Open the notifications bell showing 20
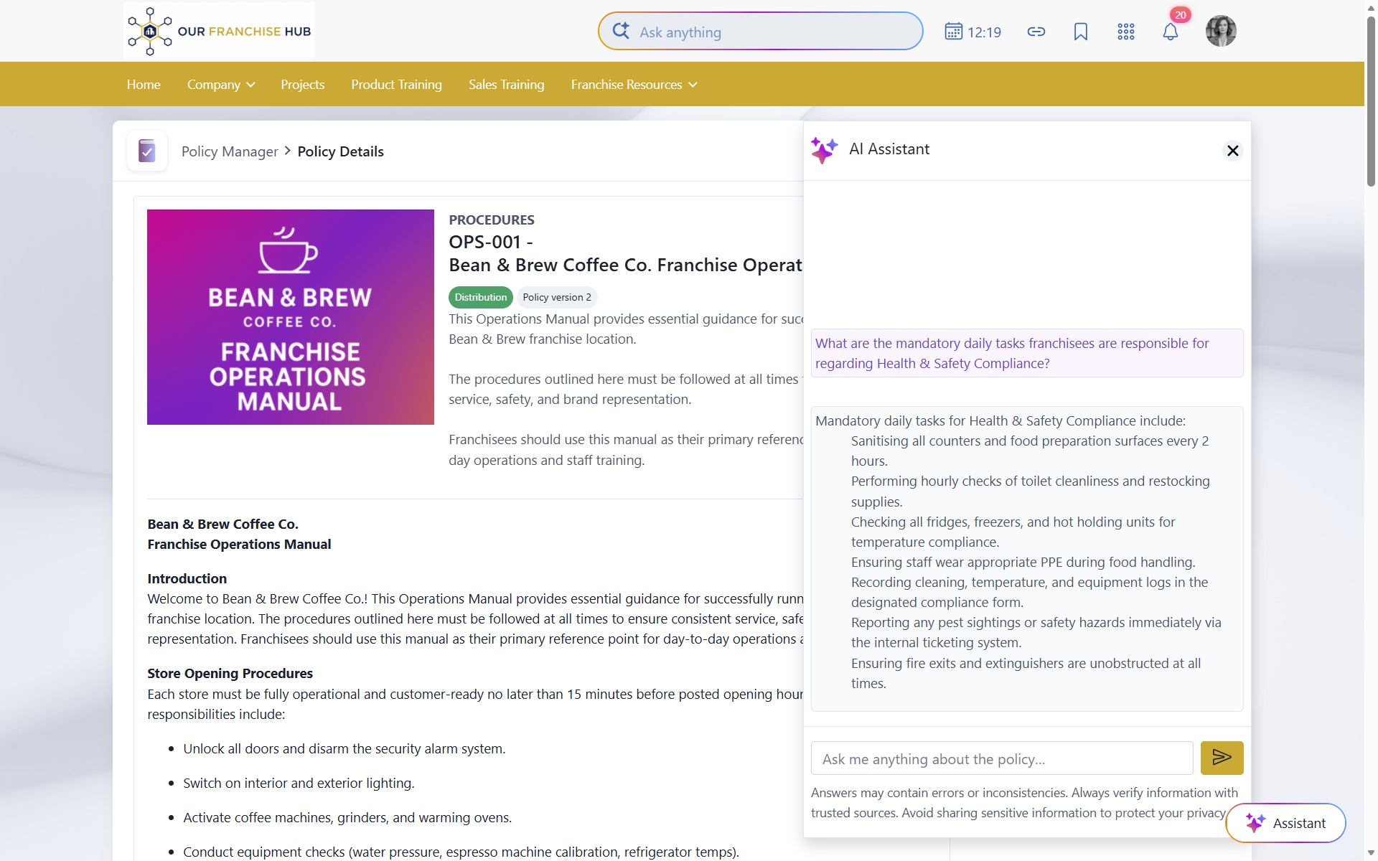Screen dimensions: 1378x861 pyautogui.click(x=1171, y=32)
